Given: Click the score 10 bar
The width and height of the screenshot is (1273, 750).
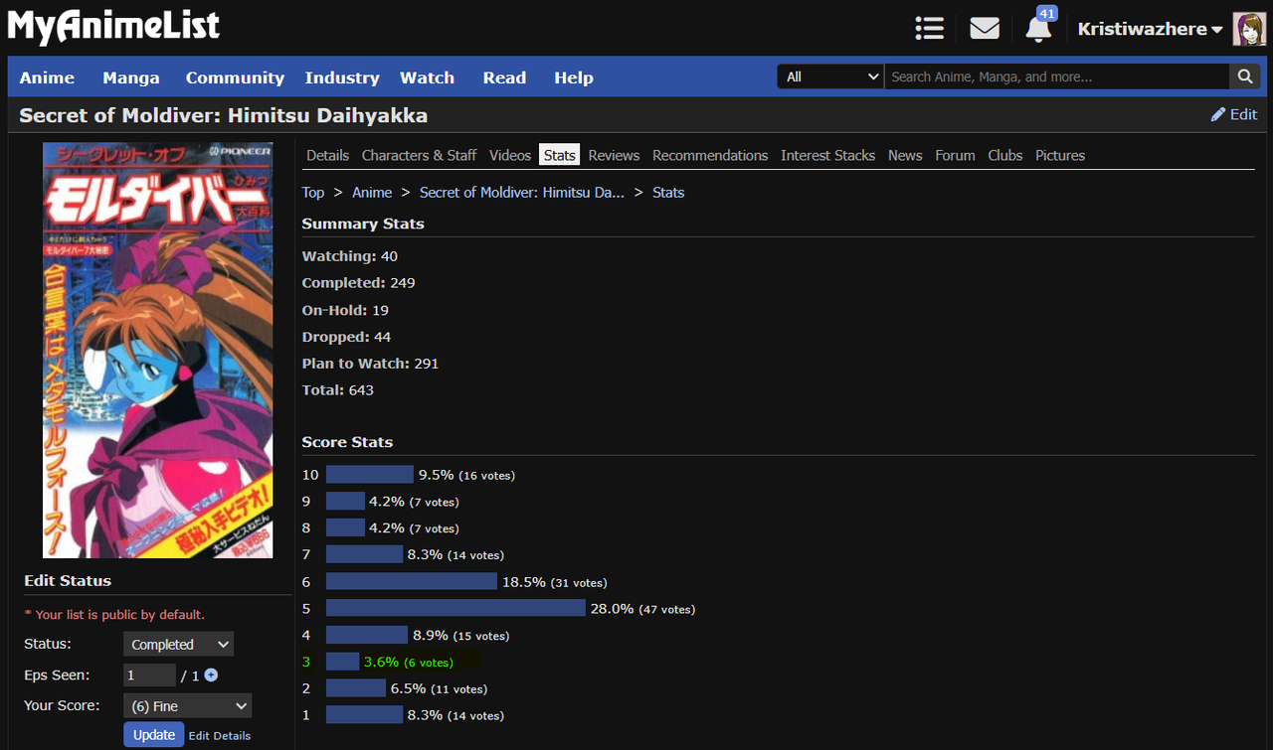Looking at the screenshot, I should click(x=369, y=475).
